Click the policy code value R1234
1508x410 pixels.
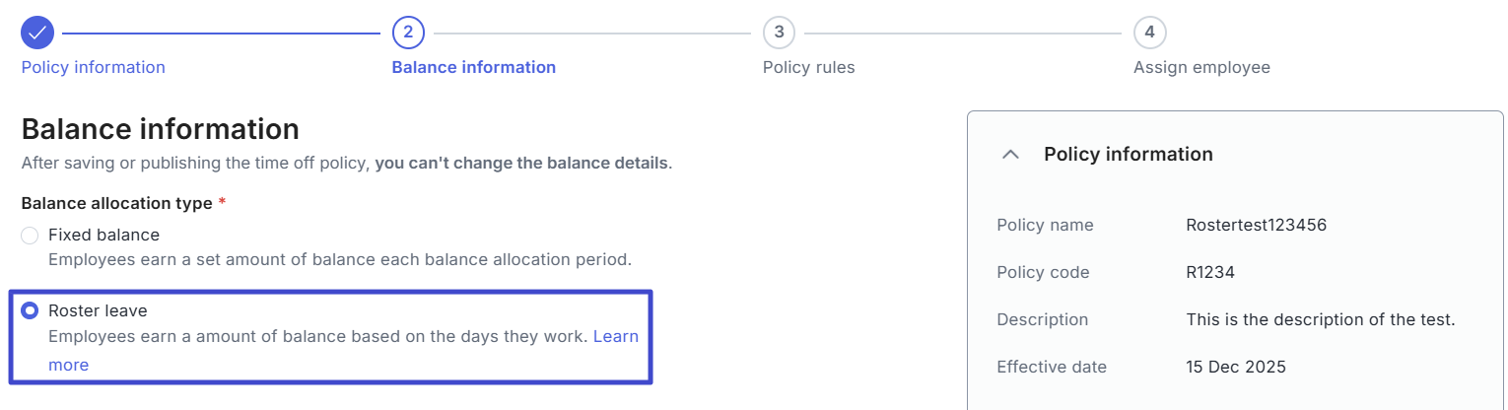click(1210, 272)
